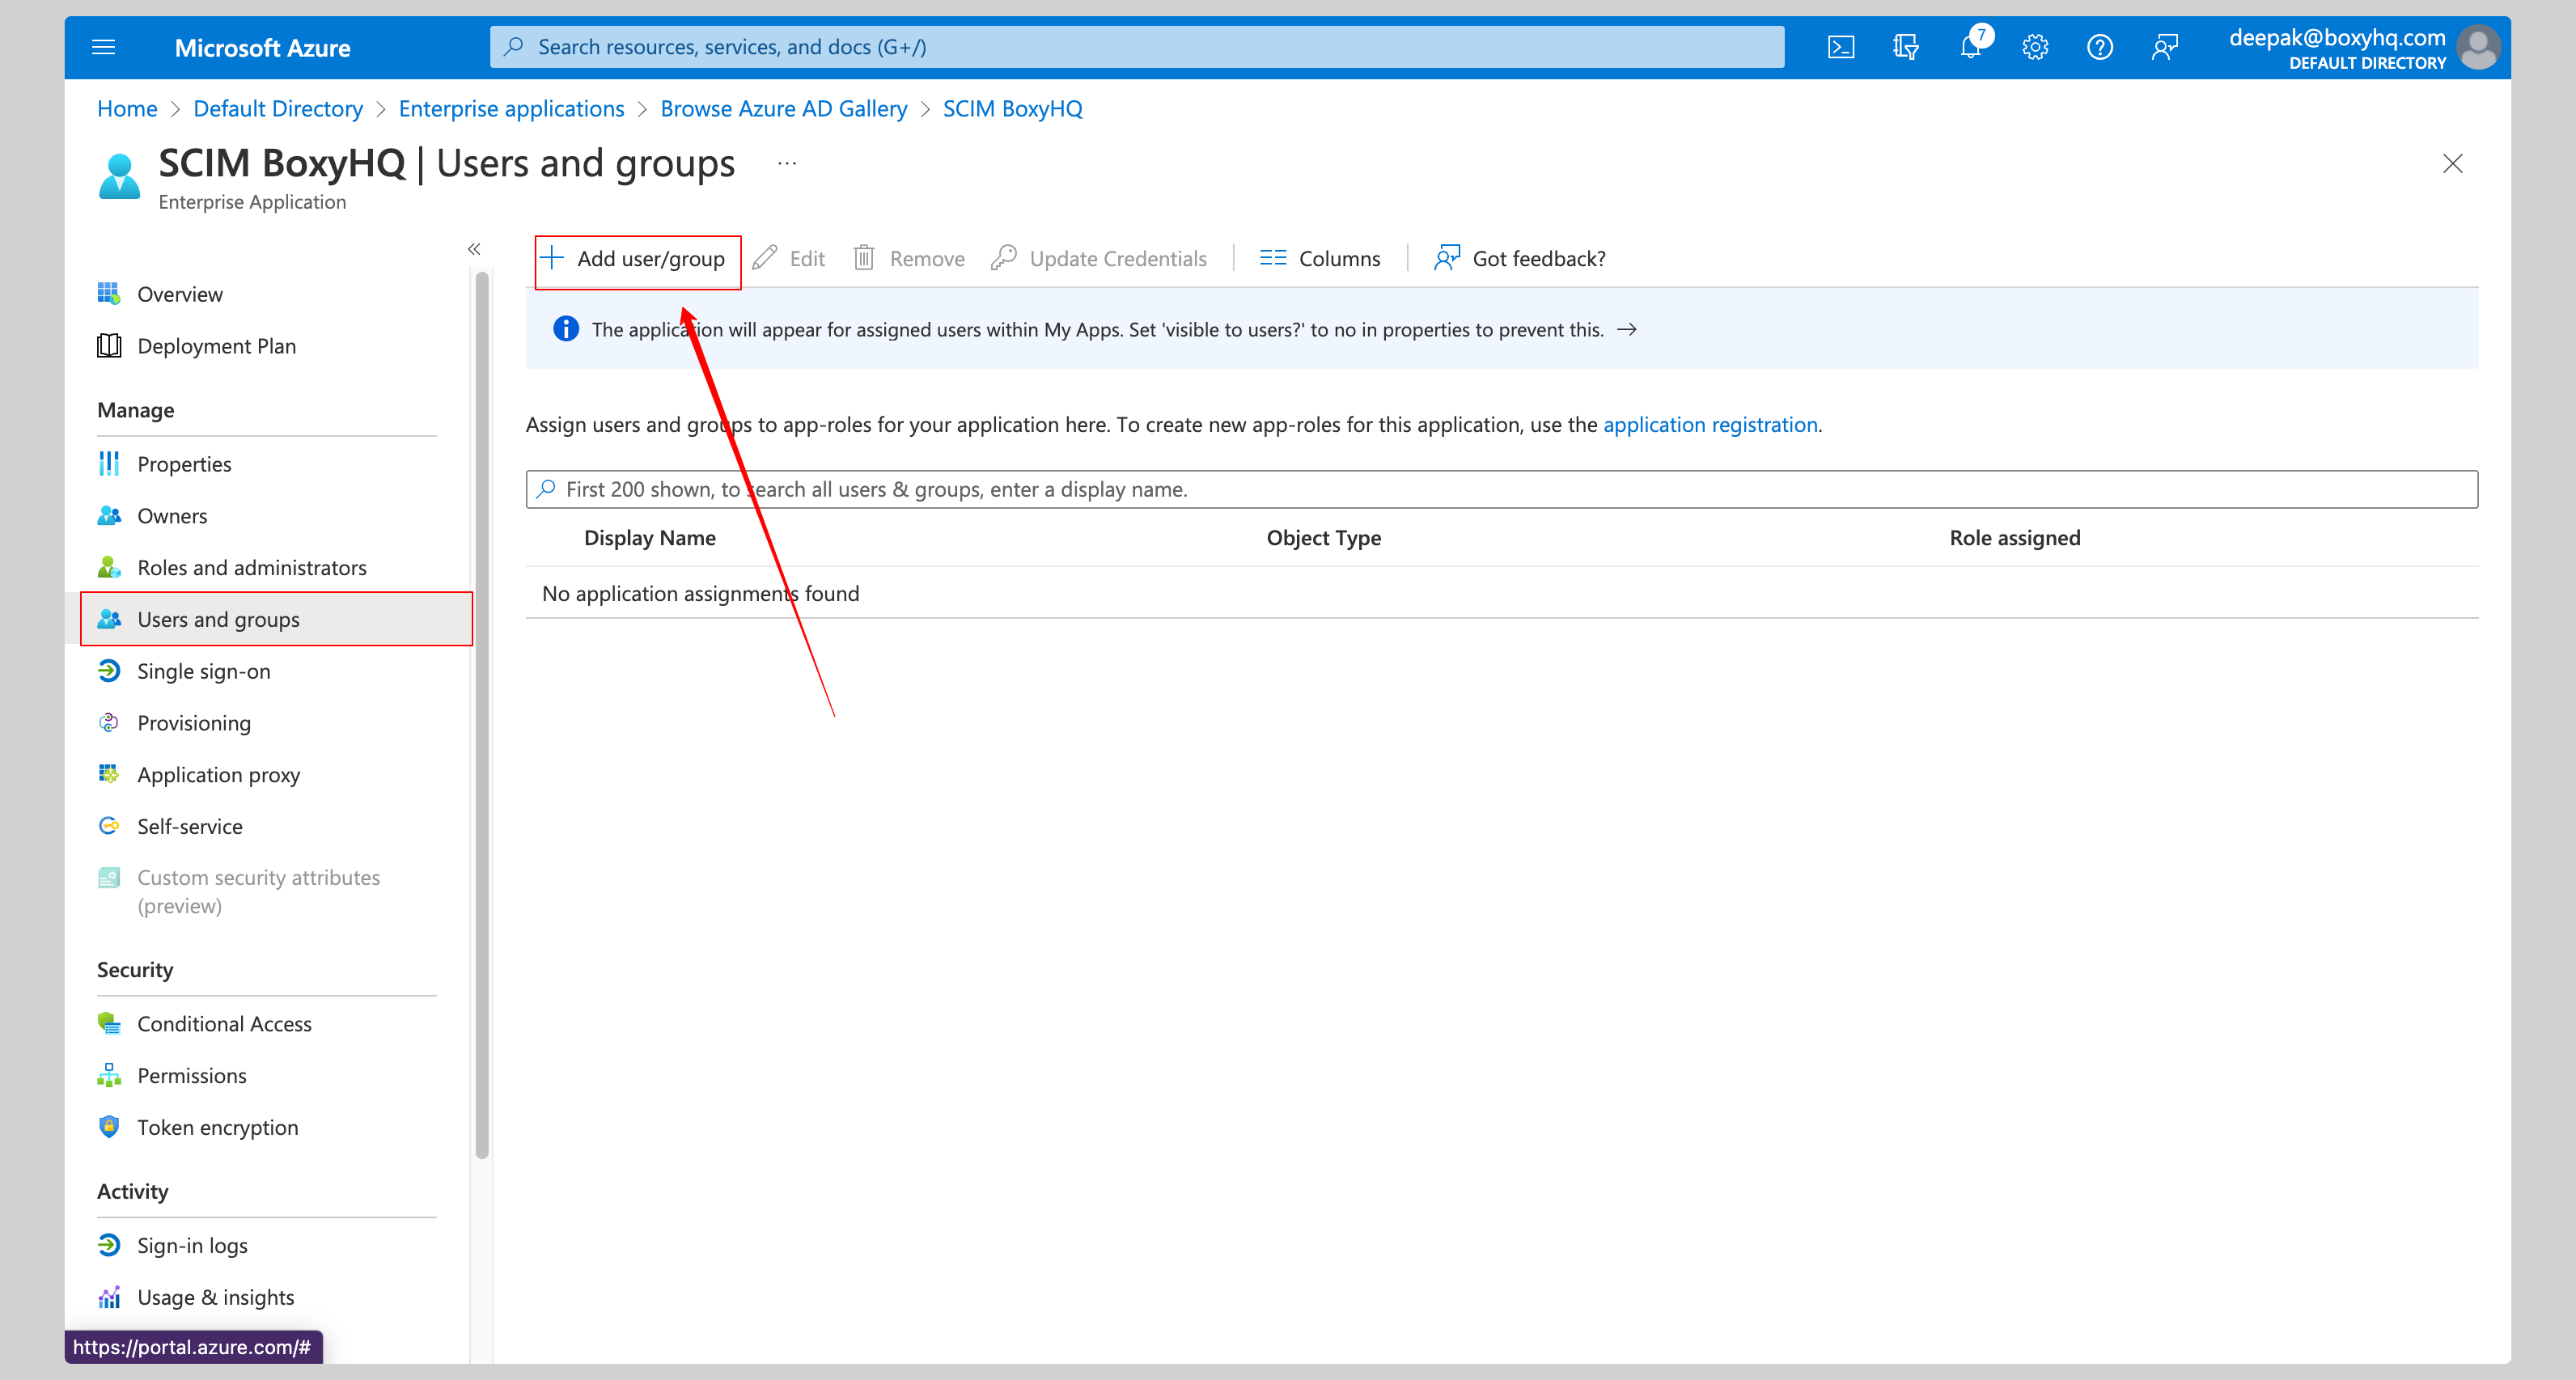Select Provisioning in the sidebar
Viewport: 2576px width, 1380px height.
click(194, 722)
